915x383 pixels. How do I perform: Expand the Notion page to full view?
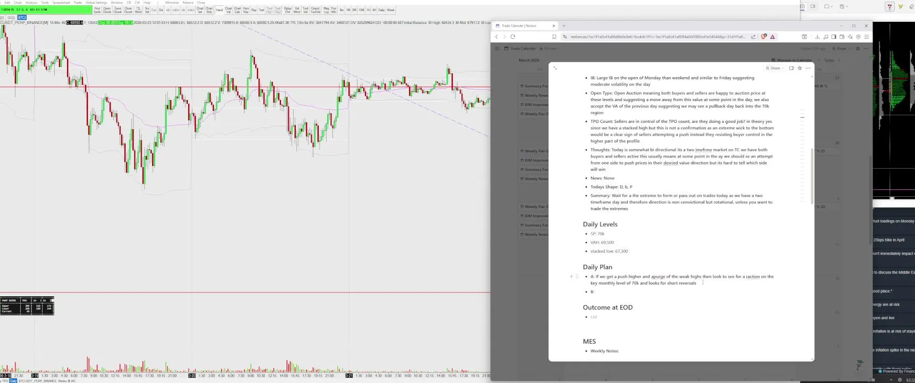click(555, 68)
